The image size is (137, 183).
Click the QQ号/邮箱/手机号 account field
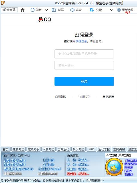tap(84, 54)
